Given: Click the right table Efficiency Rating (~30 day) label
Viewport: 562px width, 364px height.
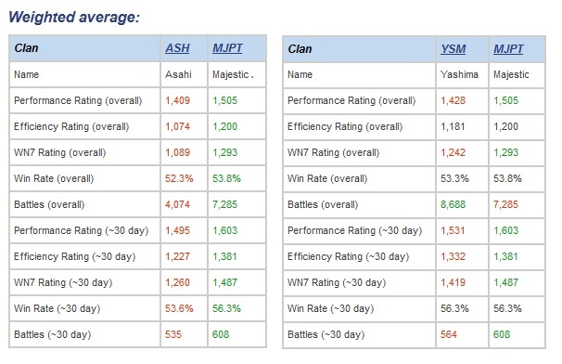Looking at the screenshot, I should click(x=348, y=256).
